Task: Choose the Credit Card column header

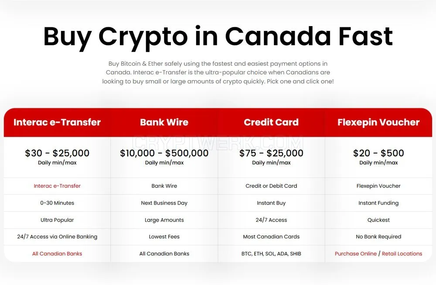Action: tap(271, 122)
